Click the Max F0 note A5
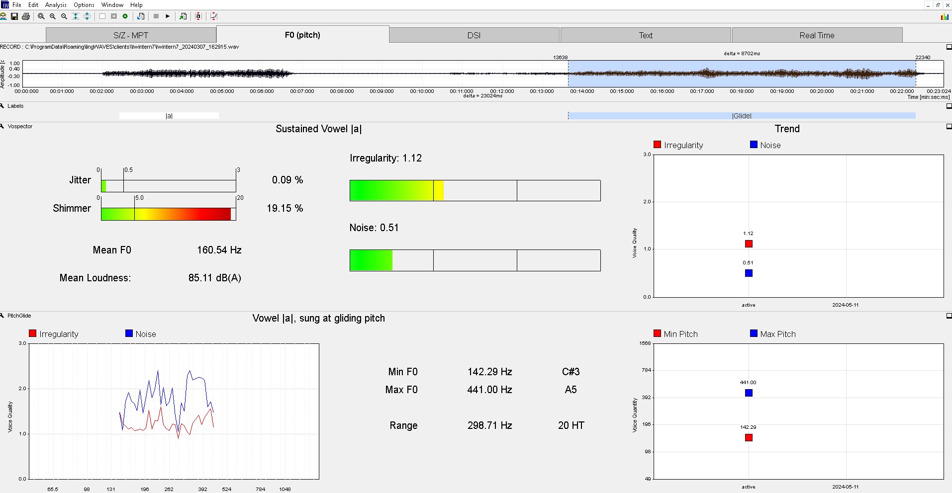The width and height of the screenshot is (952, 493). (x=571, y=390)
